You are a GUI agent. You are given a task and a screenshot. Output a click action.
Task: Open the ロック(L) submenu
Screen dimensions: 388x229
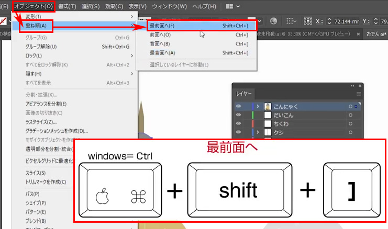[74, 56]
